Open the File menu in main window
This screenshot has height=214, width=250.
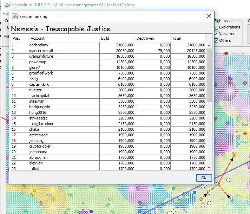point(5,14)
